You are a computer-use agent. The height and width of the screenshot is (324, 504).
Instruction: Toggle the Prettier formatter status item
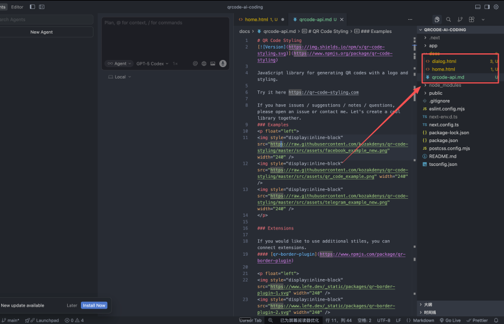(478, 320)
